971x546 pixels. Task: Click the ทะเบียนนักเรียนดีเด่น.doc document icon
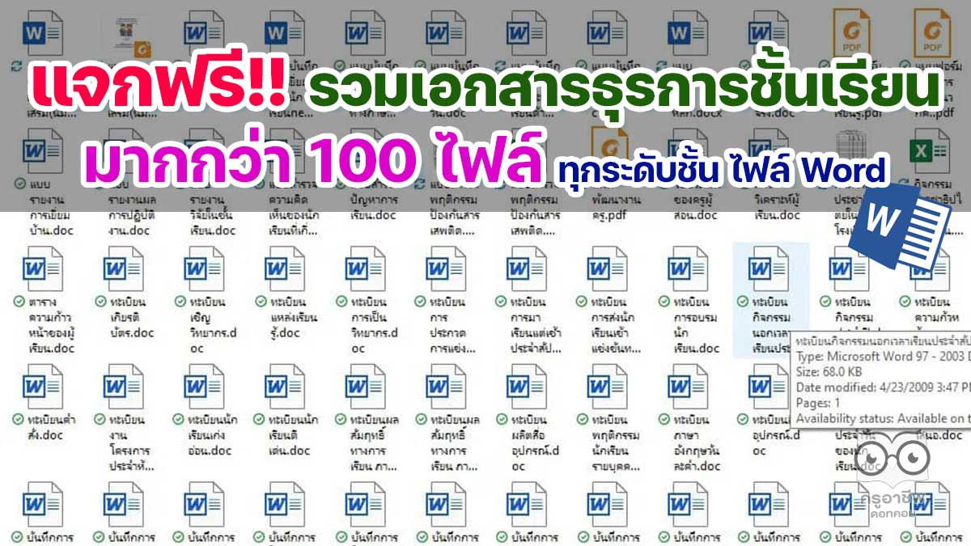click(285, 387)
